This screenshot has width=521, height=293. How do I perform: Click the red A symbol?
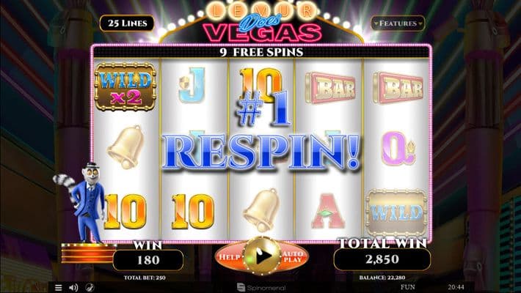pyautogui.click(x=328, y=212)
